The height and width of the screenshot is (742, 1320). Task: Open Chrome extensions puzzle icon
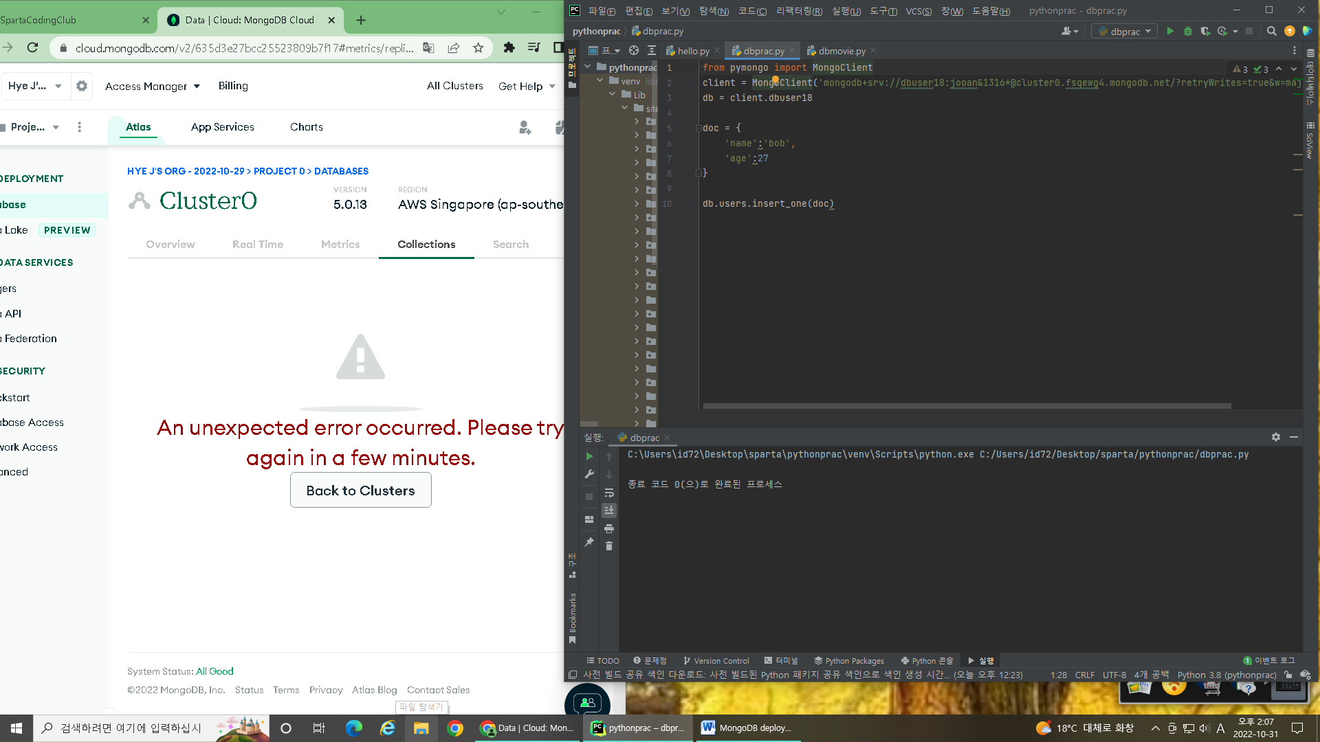point(509,47)
